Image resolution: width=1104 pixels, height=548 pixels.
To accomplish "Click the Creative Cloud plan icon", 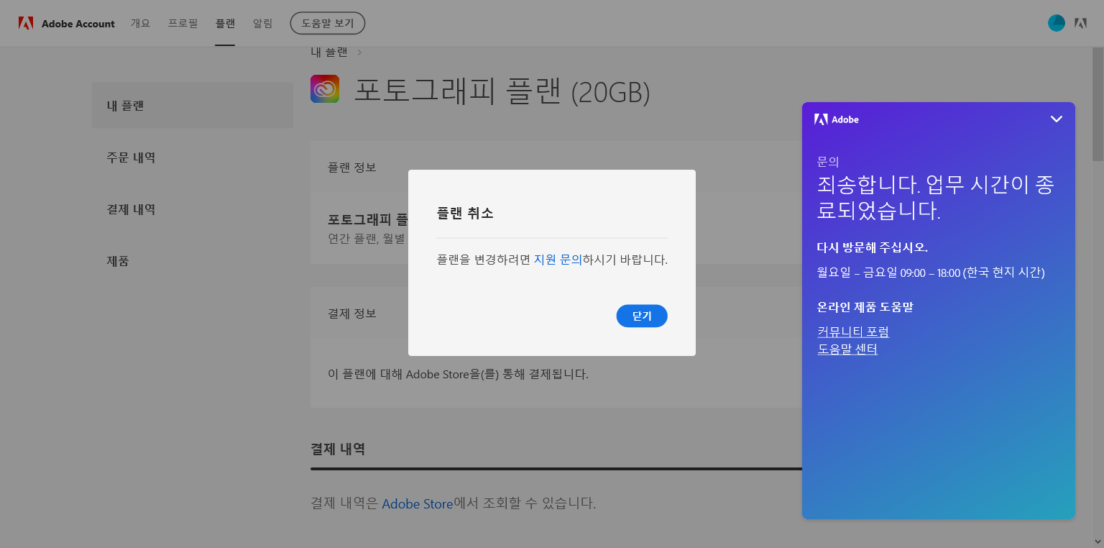I will click(x=325, y=88).
